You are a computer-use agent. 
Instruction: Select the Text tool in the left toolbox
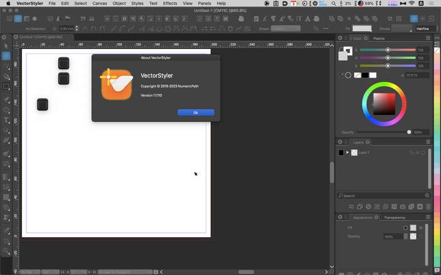(x=6, y=120)
